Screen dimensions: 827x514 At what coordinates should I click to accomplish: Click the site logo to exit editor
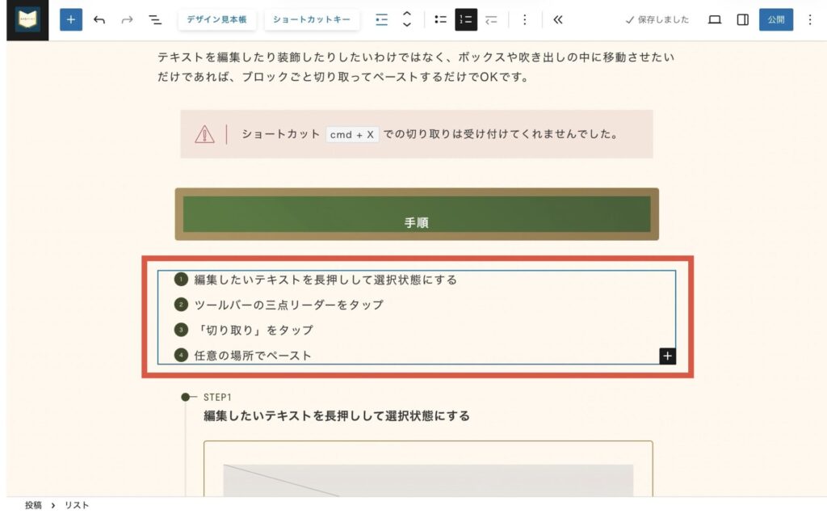[x=27, y=20]
